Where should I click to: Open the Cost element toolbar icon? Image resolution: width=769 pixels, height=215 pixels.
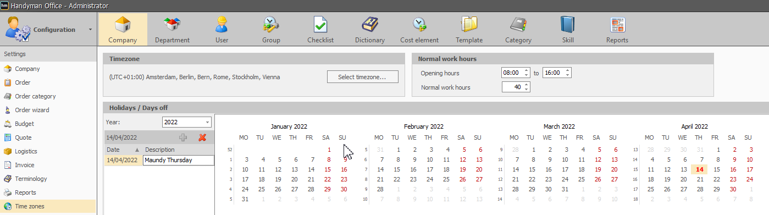click(x=419, y=29)
